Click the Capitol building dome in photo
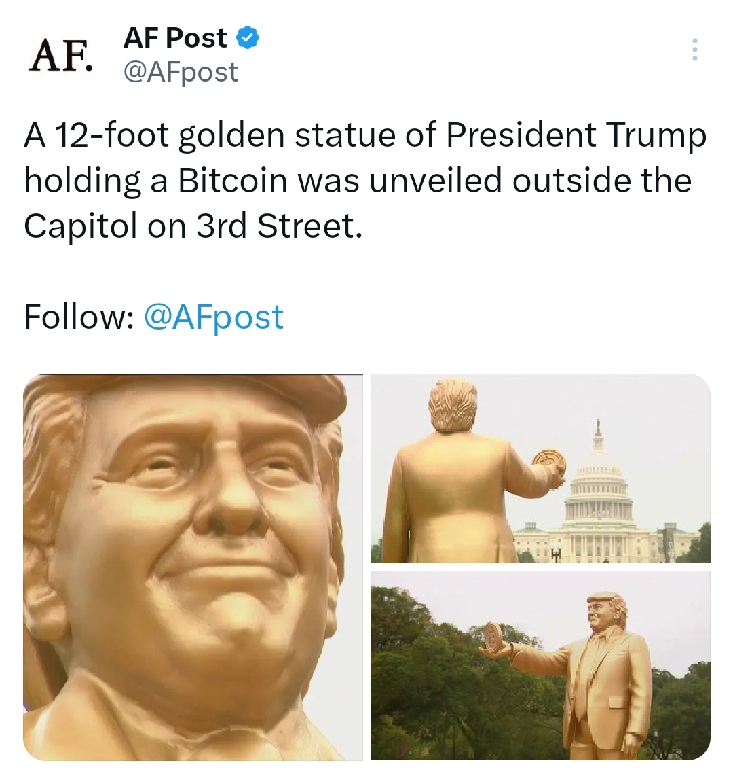The height and width of the screenshot is (780, 733). pyautogui.click(x=598, y=493)
